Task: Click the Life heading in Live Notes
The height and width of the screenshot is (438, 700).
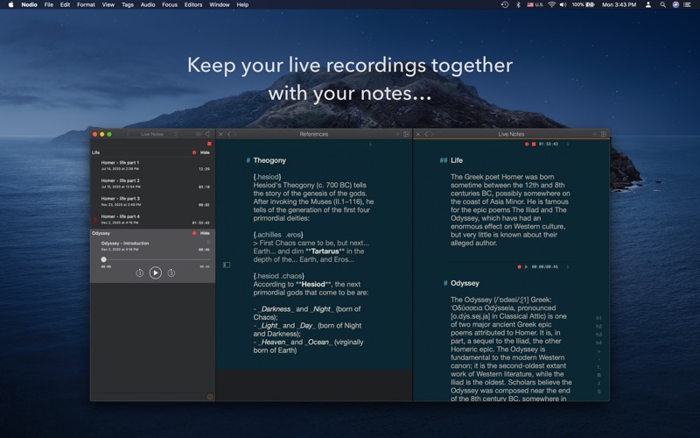Action: [456, 160]
